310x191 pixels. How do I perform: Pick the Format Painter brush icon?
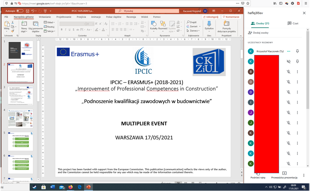pos(12,31)
